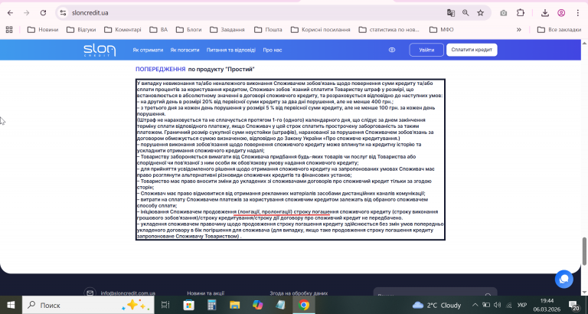This screenshot has width=588, height=314.
Task: Switch to Chrome on the taskbar
Action: click(304, 305)
